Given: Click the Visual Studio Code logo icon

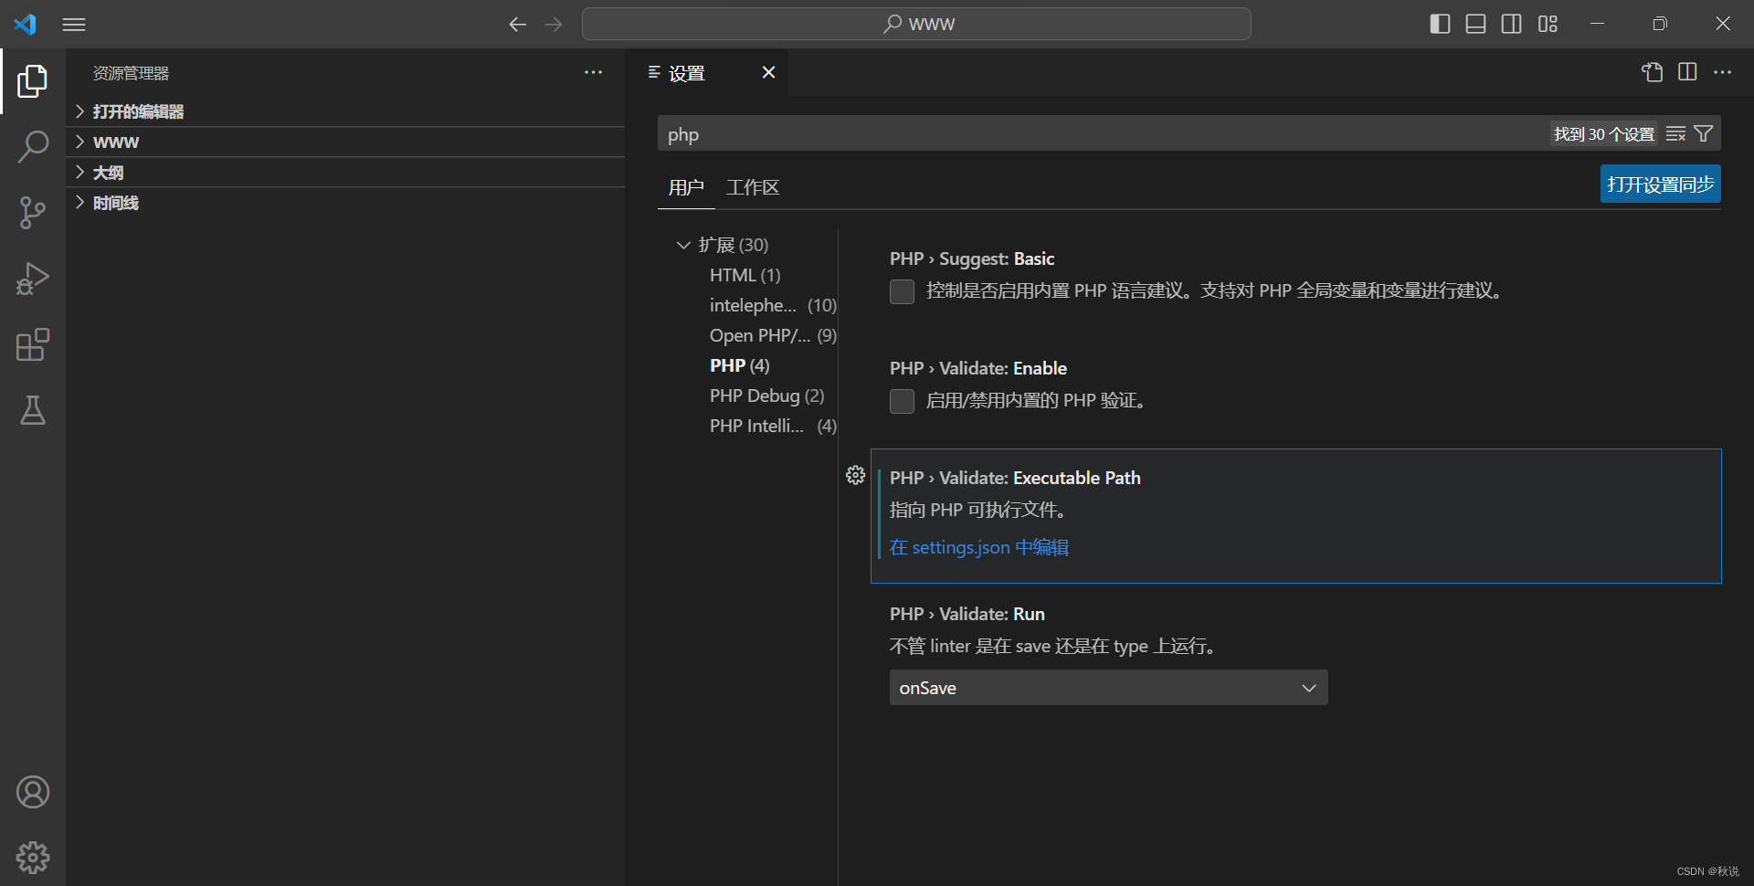Looking at the screenshot, I should click(26, 25).
